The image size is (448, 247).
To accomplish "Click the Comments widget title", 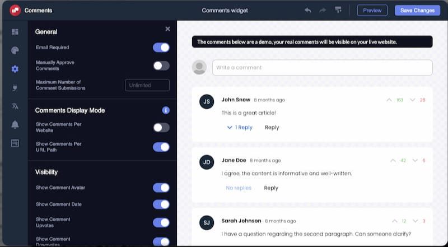I will (225, 11).
